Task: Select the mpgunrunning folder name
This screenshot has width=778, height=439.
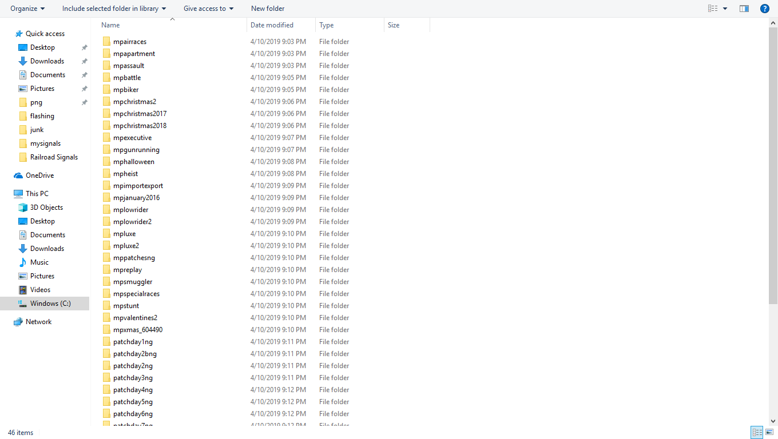Action: click(136, 150)
